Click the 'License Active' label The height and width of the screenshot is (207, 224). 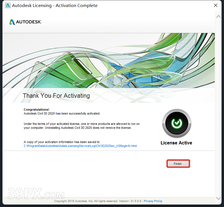[176, 143]
